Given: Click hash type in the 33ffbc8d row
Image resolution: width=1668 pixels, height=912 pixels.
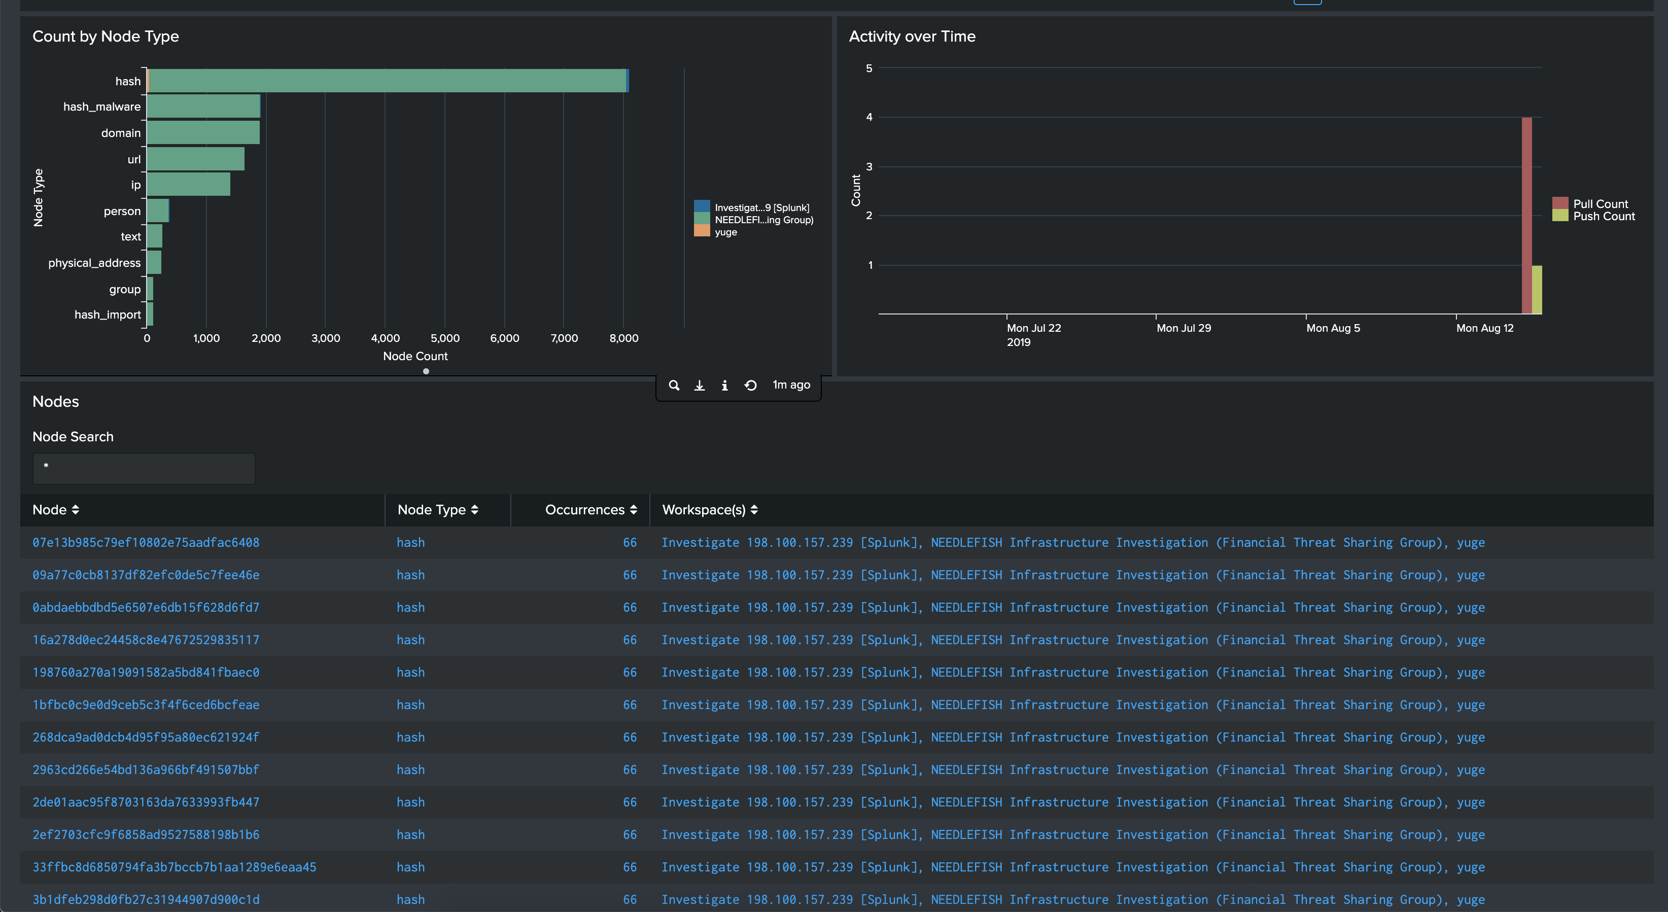Looking at the screenshot, I should pyautogui.click(x=410, y=867).
